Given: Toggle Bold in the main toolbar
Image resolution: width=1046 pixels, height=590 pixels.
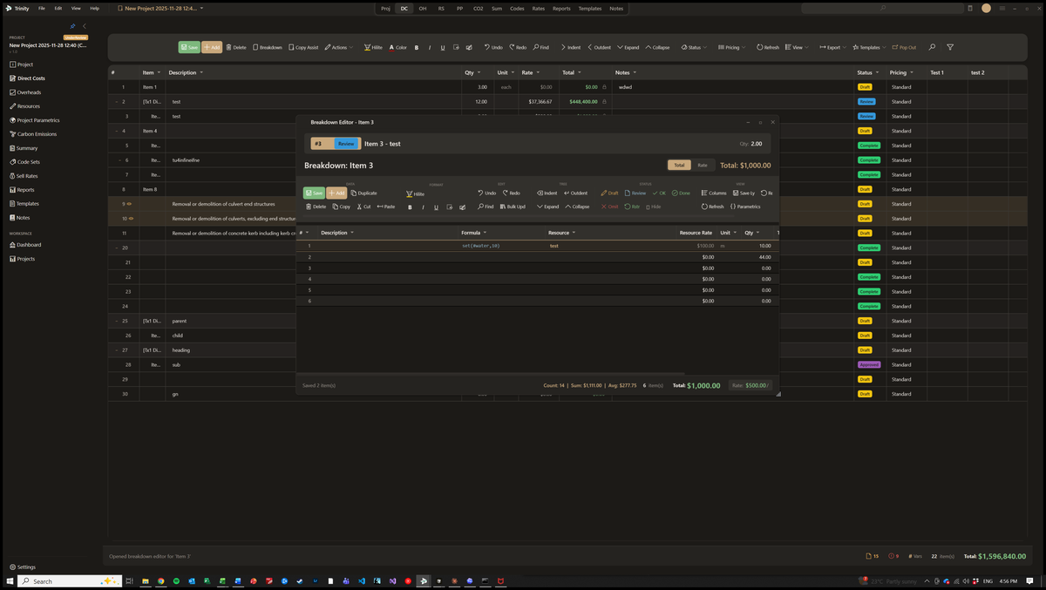Looking at the screenshot, I should pyautogui.click(x=417, y=47).
